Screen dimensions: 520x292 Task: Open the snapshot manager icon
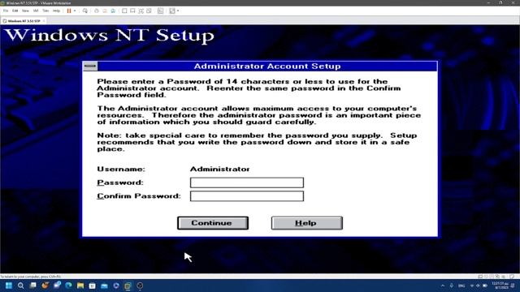pyautogui.click(x=113, y=11)
